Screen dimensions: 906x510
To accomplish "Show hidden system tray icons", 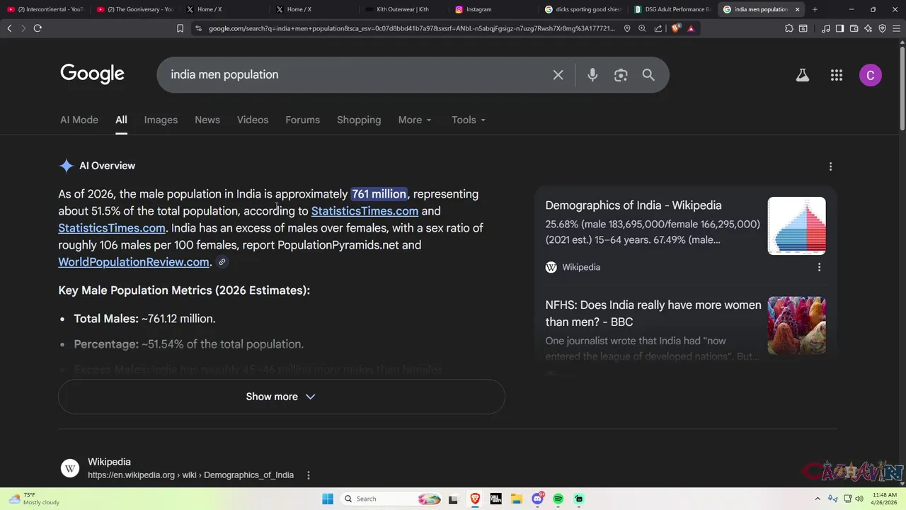I will click(818, 499).
